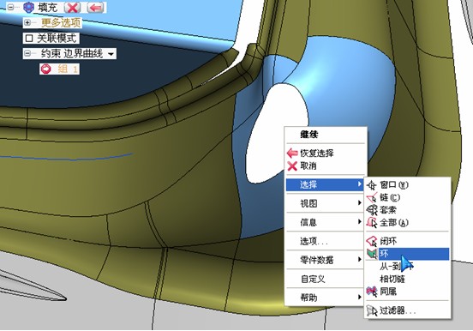Click the 闭环 closed loop icon
Screen dimensions: 473x331
372,241
